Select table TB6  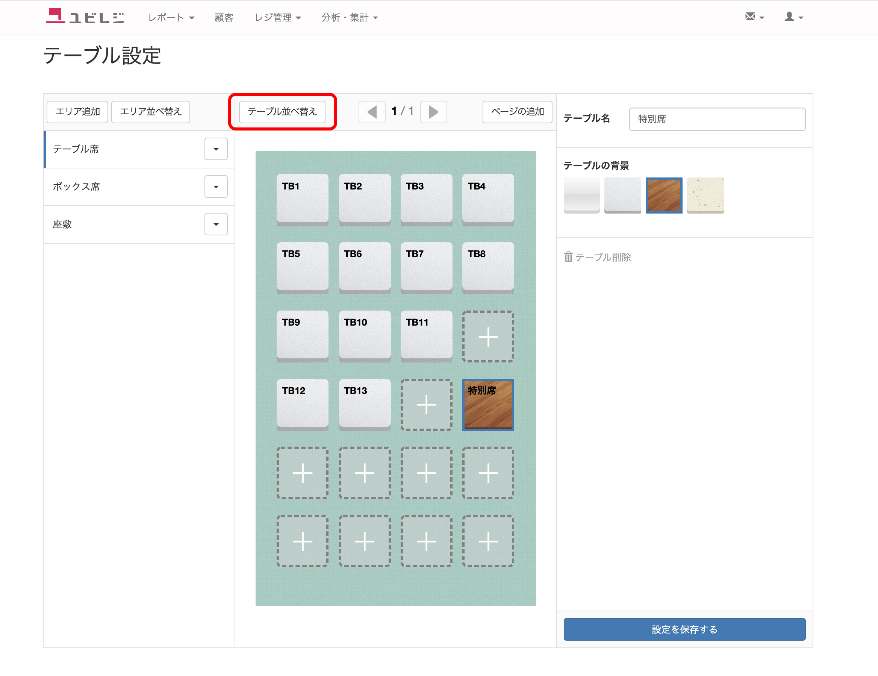pyautogui.click(x=364, y=267)
